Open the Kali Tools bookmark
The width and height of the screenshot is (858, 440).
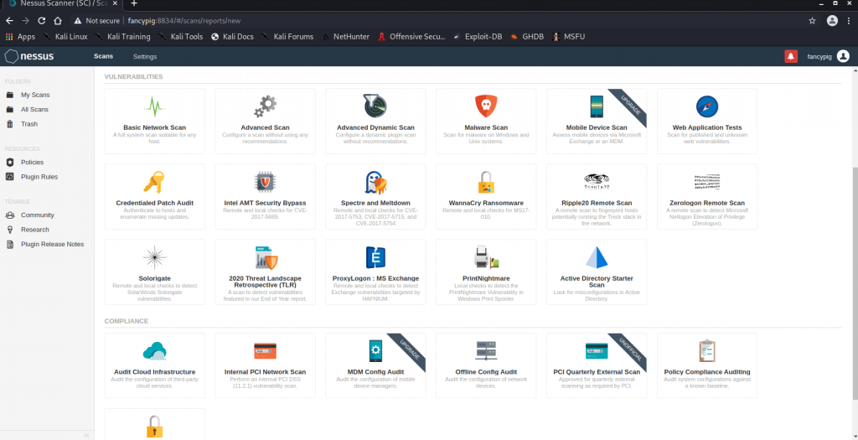point(181,37)
